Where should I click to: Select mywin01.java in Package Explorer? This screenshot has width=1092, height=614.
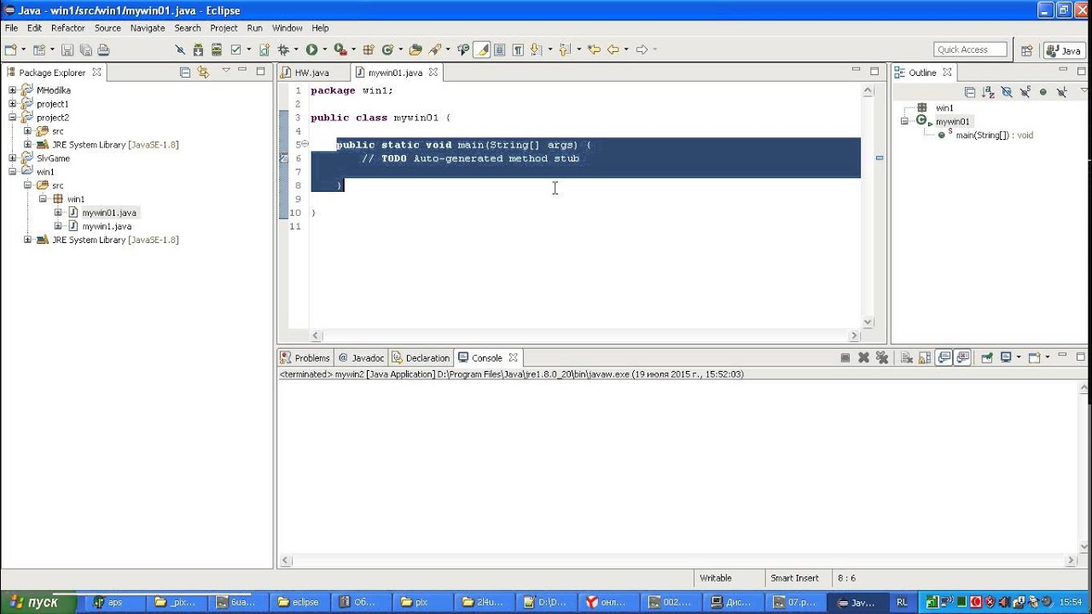pyautogui.click(x=109, y=212)
